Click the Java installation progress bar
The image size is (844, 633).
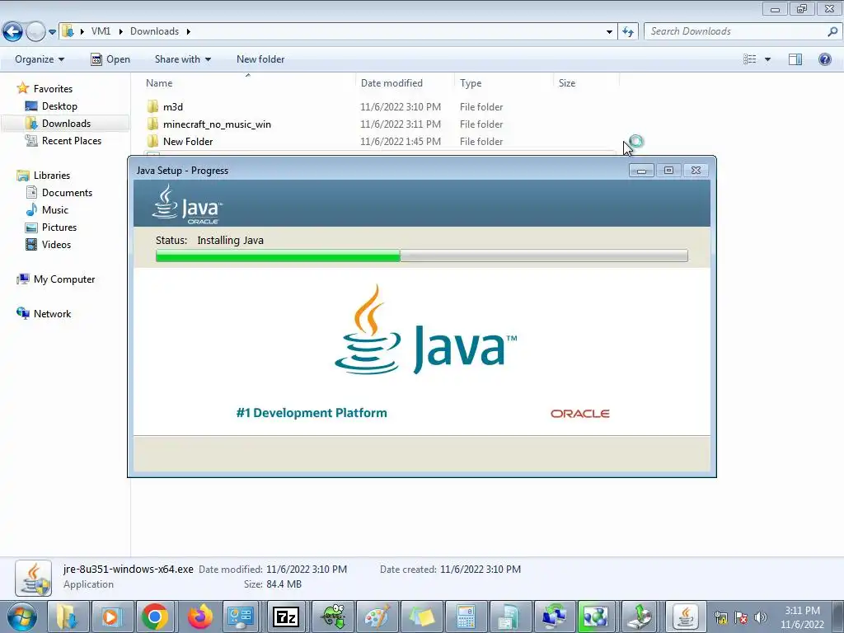[421, 256]
